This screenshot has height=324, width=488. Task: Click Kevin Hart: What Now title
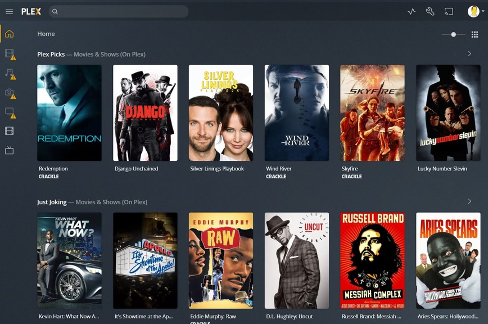69,317
